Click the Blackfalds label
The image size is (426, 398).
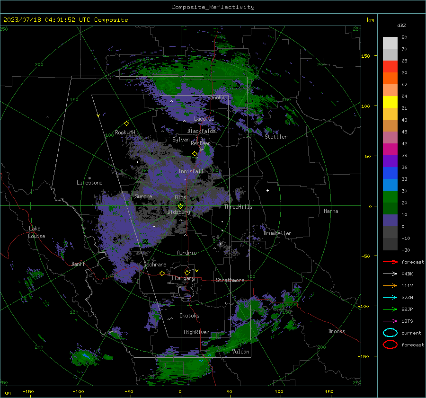(201, 131)
